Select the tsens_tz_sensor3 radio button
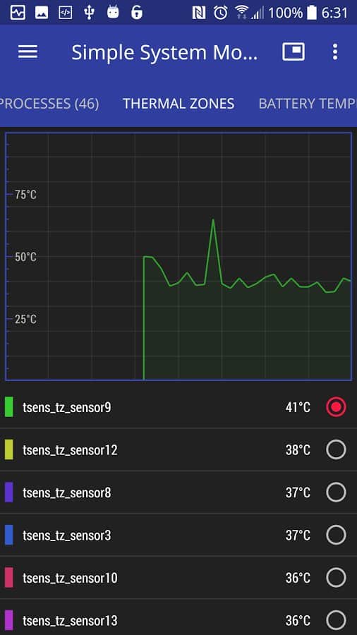 (336, 536)
